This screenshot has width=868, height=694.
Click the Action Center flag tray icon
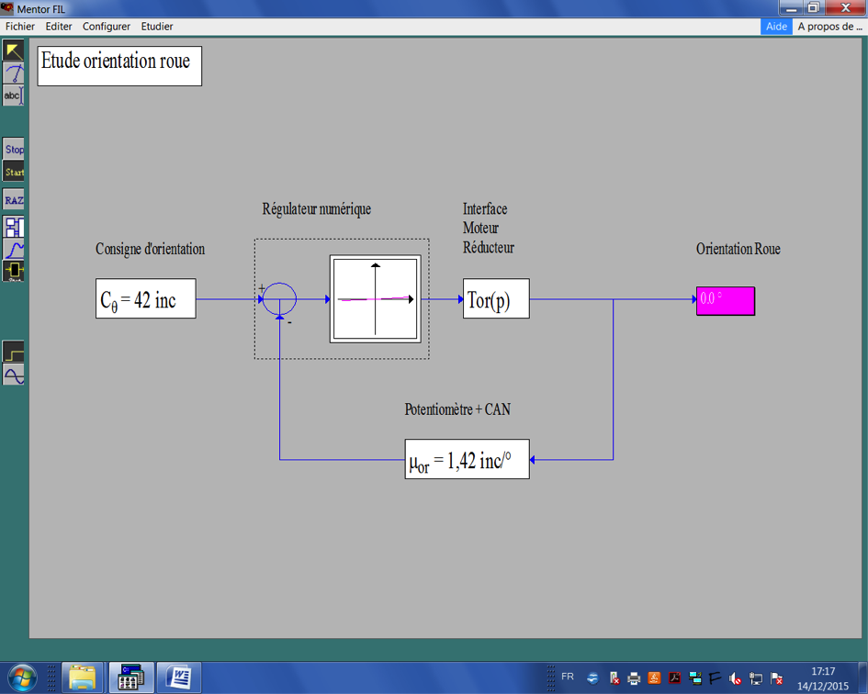click(x=777, y=678)
